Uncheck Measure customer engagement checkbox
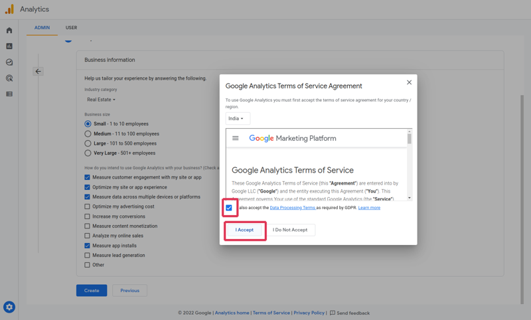 (x=87, y=177)
